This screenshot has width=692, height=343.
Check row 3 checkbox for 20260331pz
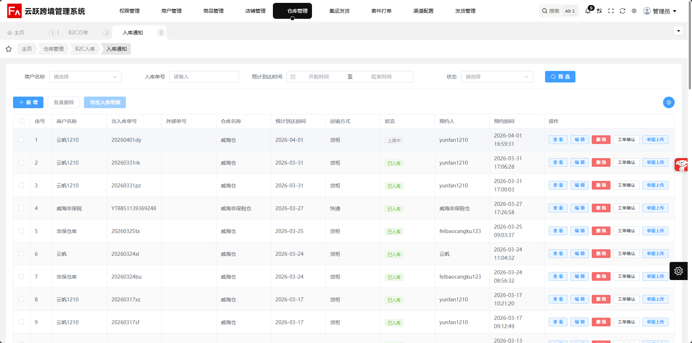(x=21, y=185)
